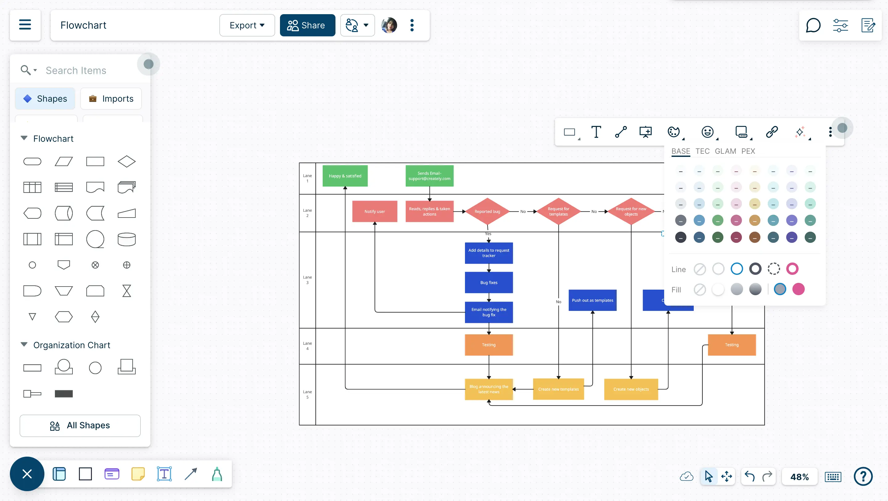Select the highlighter marker tool
The image size is (888, 501).
point(217,474)
